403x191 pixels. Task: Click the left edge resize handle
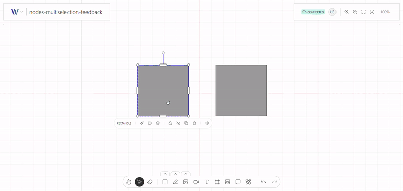coord(137,91)
